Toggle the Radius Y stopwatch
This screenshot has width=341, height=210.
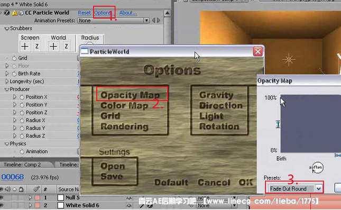[x=22, y=129]
